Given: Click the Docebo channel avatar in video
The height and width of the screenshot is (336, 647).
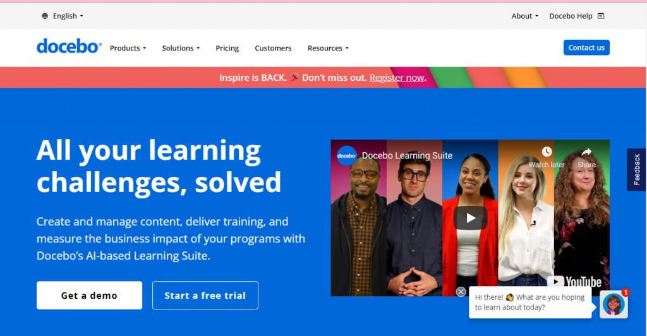Looking at the screenshot, I should tap(347, 156).
